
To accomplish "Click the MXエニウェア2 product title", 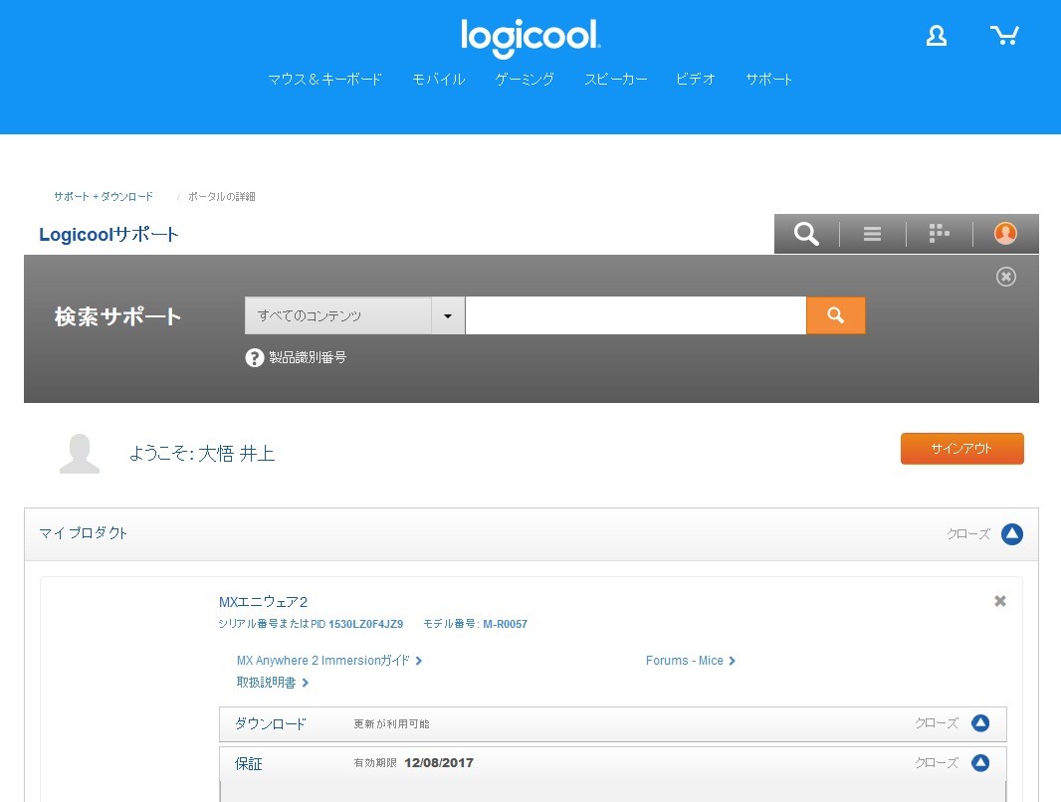I will pos(263,602).
